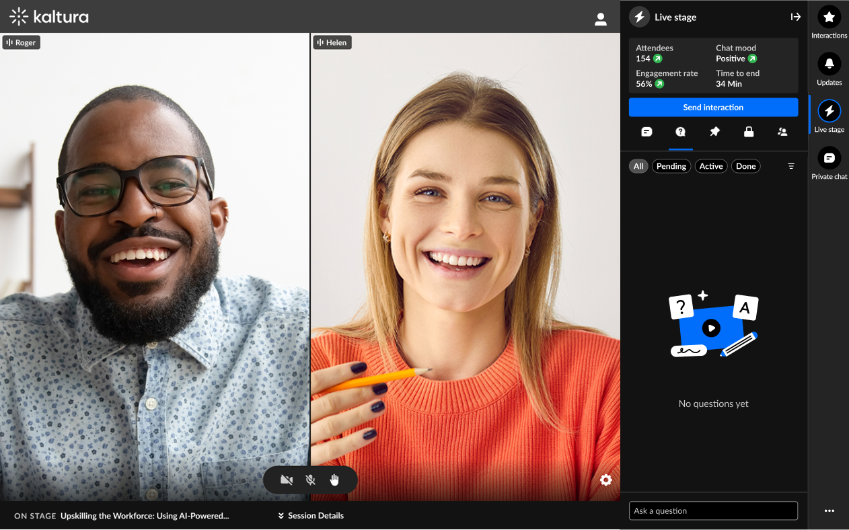Click Helen's audio indicator label

pos(332,42)
